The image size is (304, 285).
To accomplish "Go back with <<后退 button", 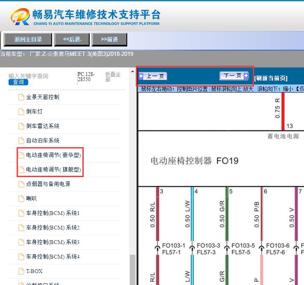I will tap(72, 40).
